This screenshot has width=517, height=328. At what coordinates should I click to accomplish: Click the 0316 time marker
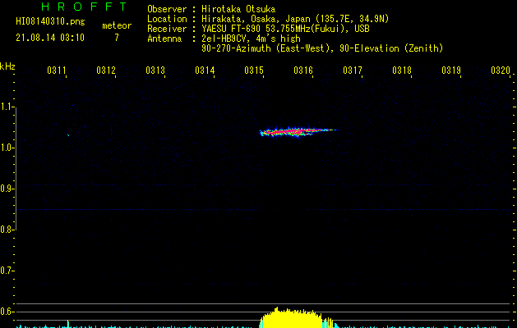tap(303, 71)
